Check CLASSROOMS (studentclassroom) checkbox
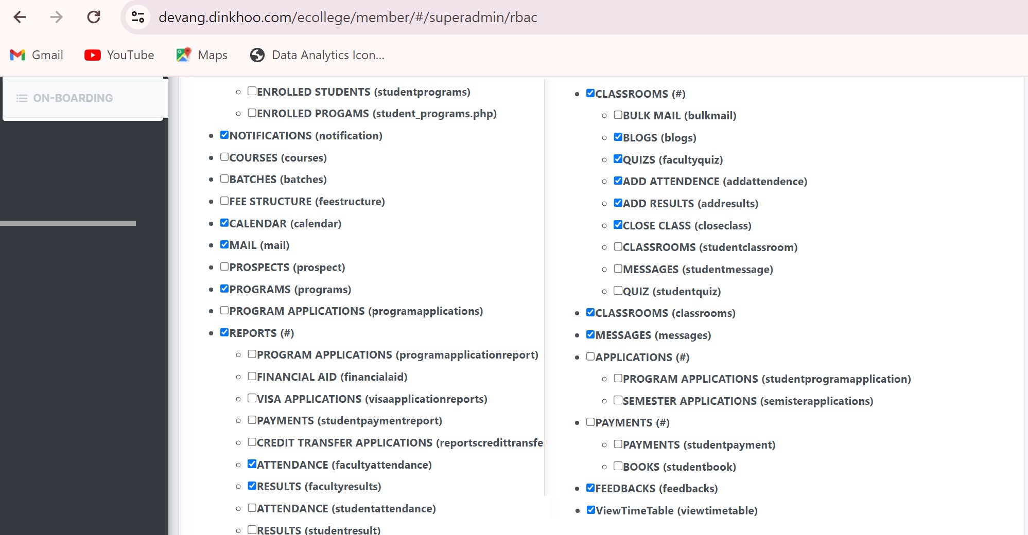The image size is (1028, 535). pos(618,246)
